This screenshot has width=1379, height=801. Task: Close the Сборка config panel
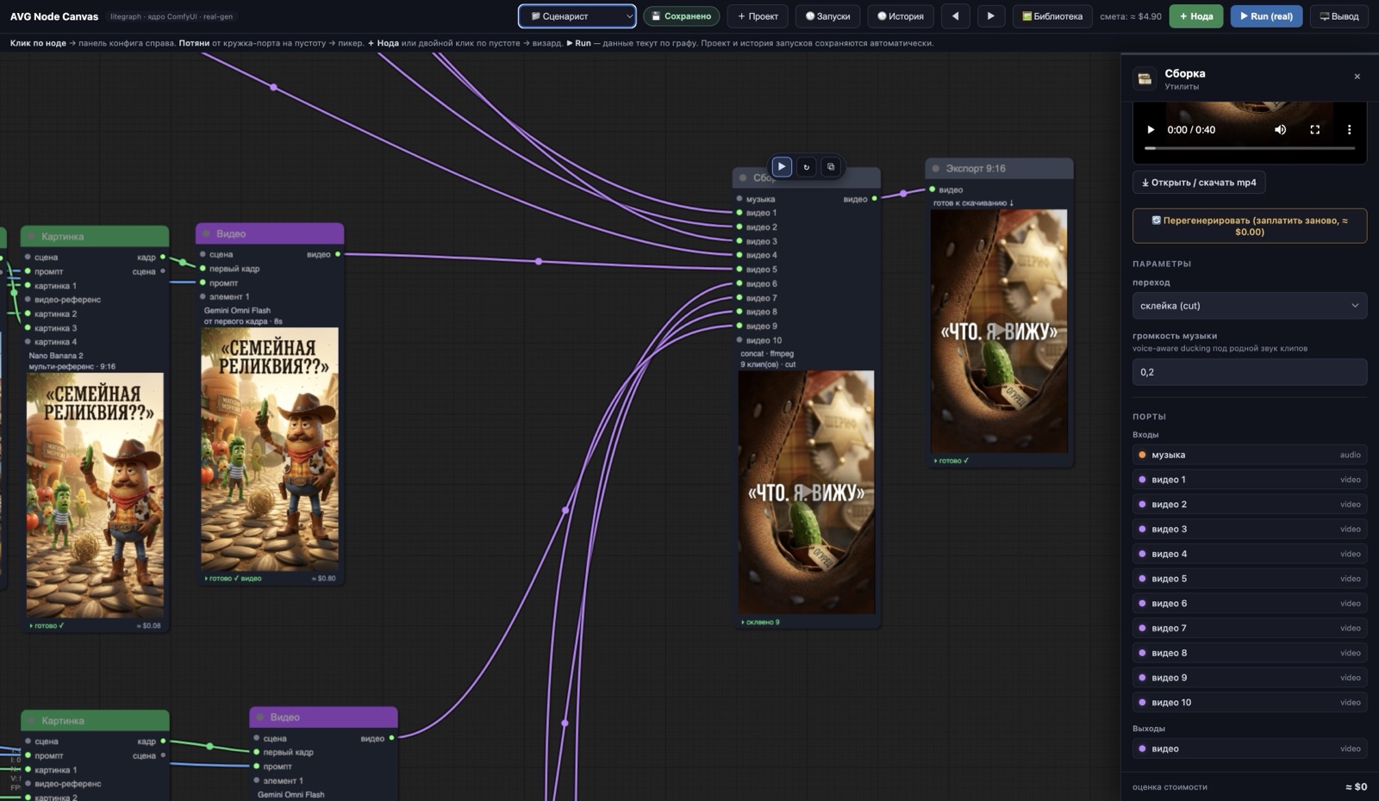(x=1357, y=77)
